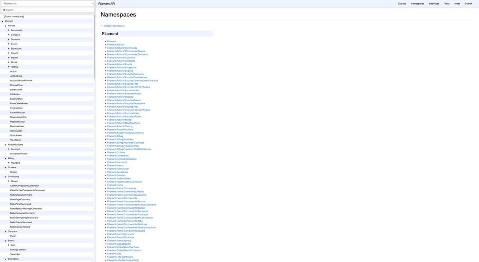Expand the Exports folder arrow

(x=9, y=53)
